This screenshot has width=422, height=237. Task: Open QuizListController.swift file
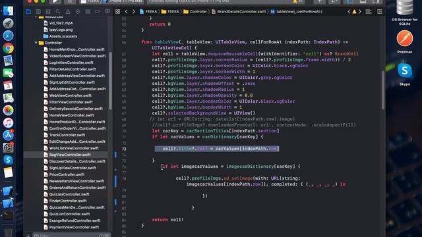point(69,214)
